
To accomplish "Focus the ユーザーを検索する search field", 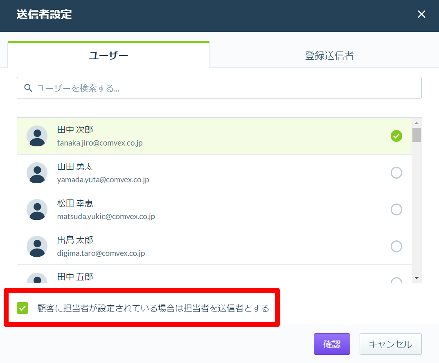I will (x=219, y=88).
